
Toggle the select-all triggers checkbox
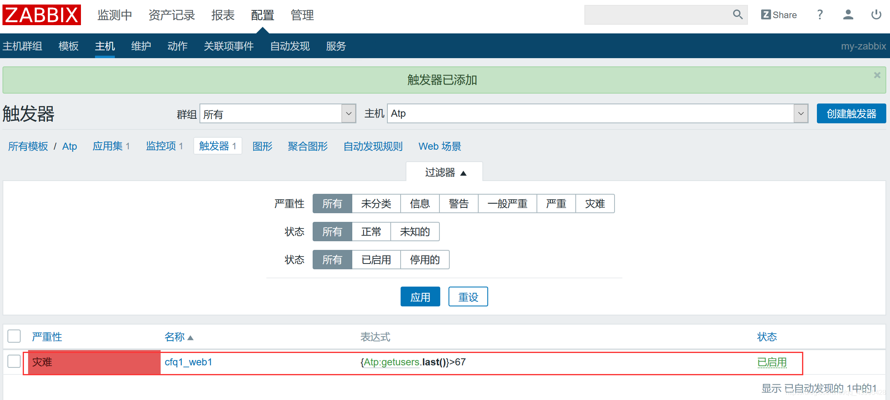click(14, 336)
